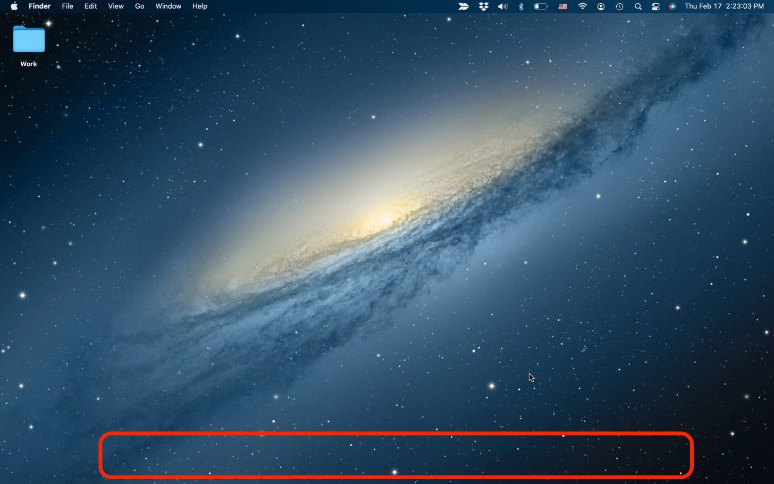Open the Apple menu
The image size is (774, 484).
[x=14, y=6]
